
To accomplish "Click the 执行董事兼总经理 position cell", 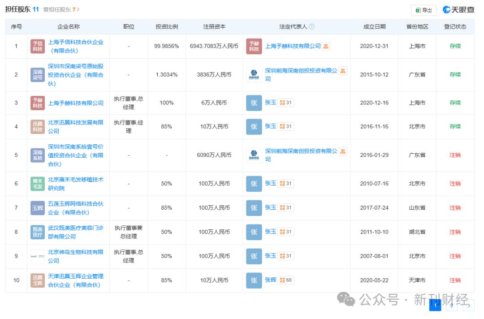I will (x=129, y=232).
